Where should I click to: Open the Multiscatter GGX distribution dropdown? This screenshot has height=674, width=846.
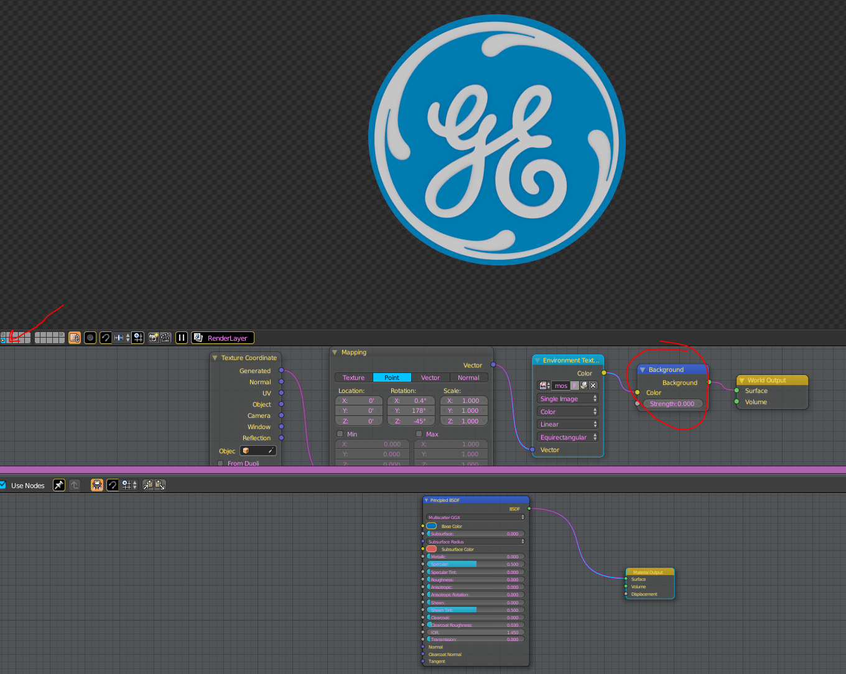coord(475,517)
